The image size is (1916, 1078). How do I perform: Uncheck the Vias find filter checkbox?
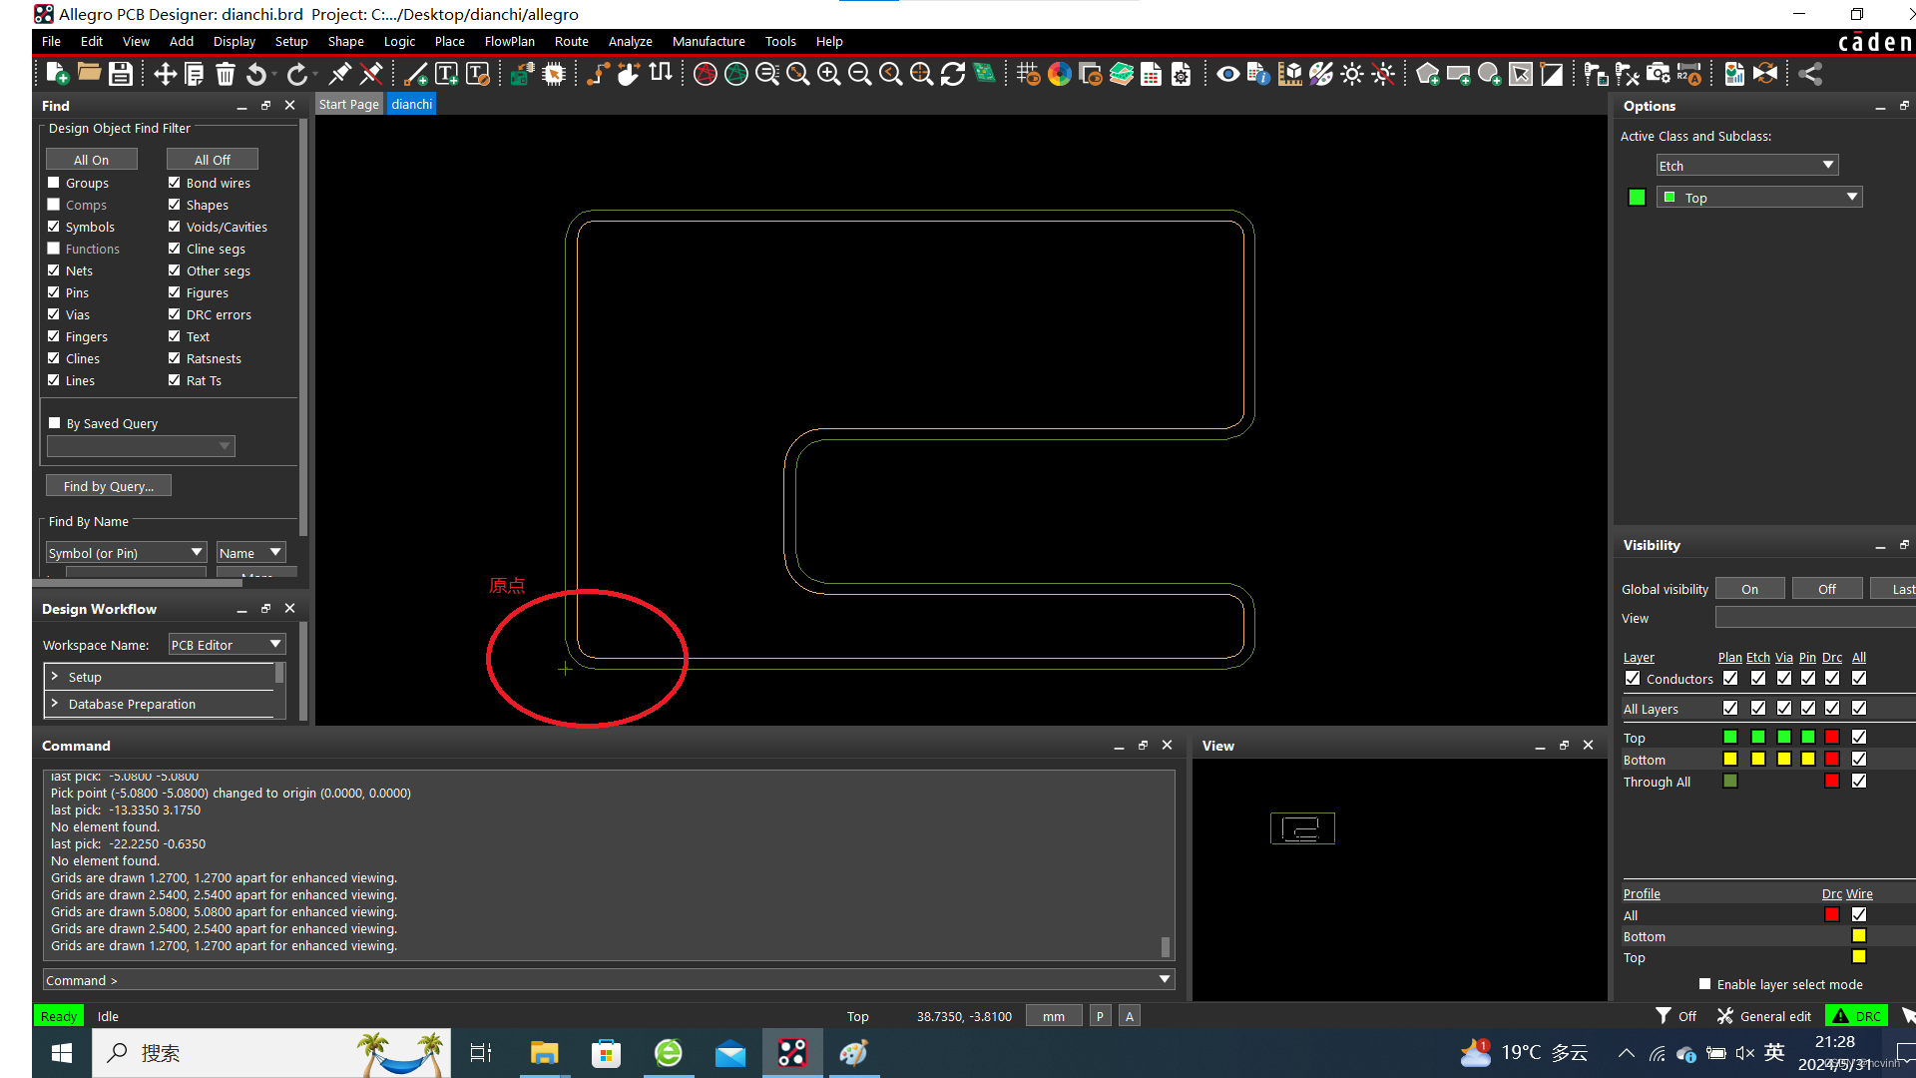pos(54,314)
